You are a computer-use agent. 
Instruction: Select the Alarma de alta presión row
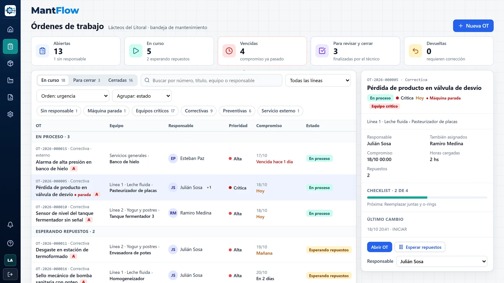pos(194,158)
